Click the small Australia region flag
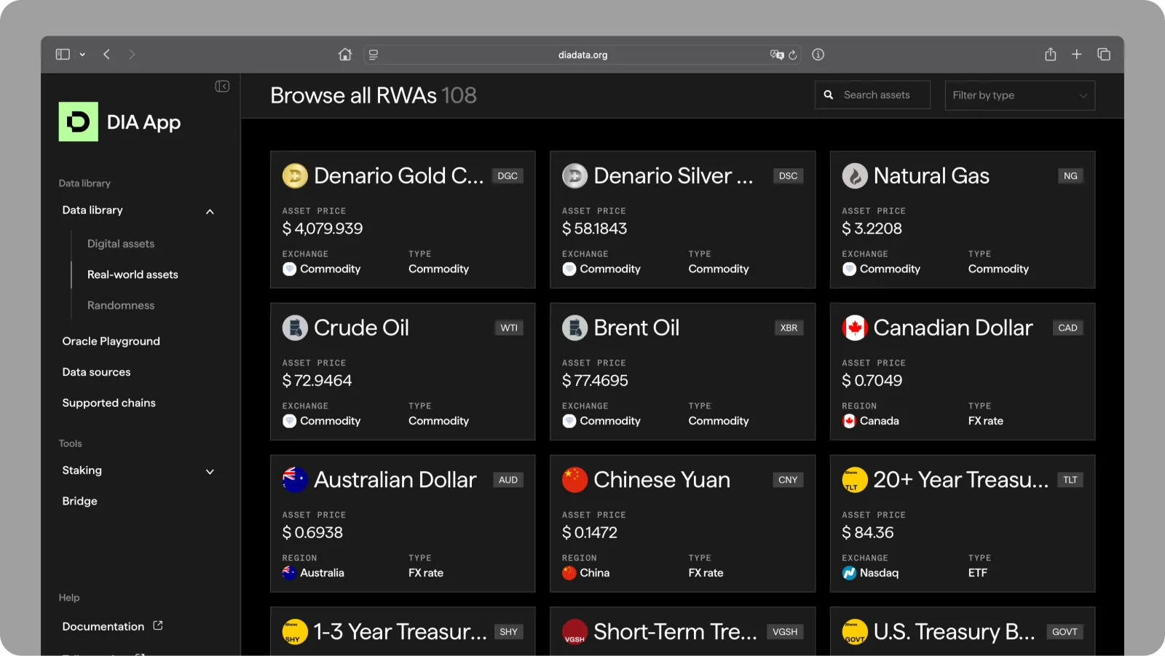The image size is (1165, 656). [x=289, y=573]
